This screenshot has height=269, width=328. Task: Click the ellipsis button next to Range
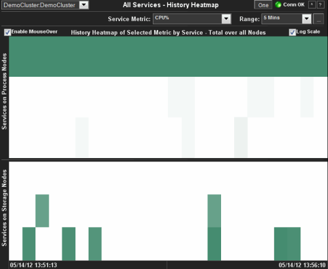coord(318,19)
